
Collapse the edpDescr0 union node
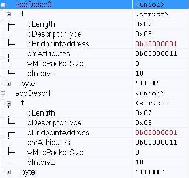pyautogui.click(x=3, y=5)
